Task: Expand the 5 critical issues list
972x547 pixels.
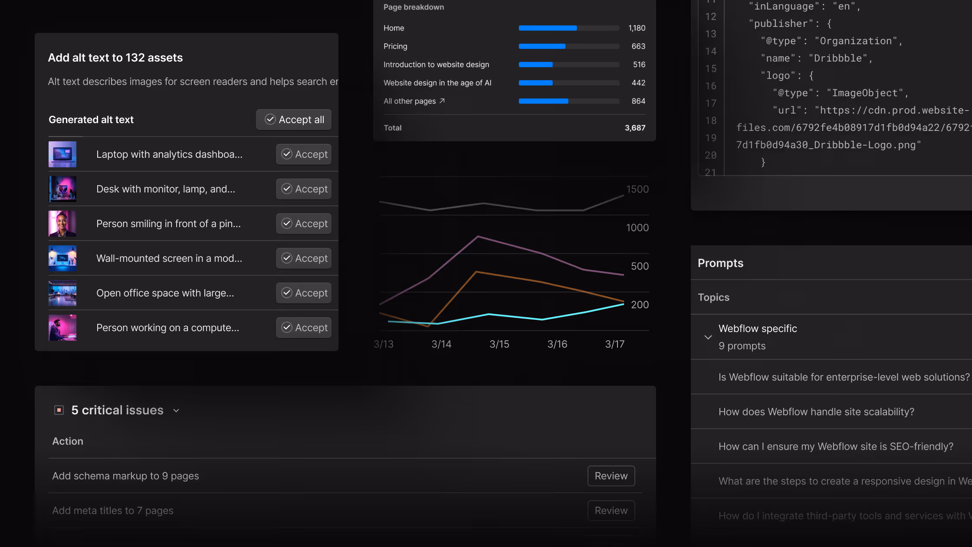Action: coord(176,410)
